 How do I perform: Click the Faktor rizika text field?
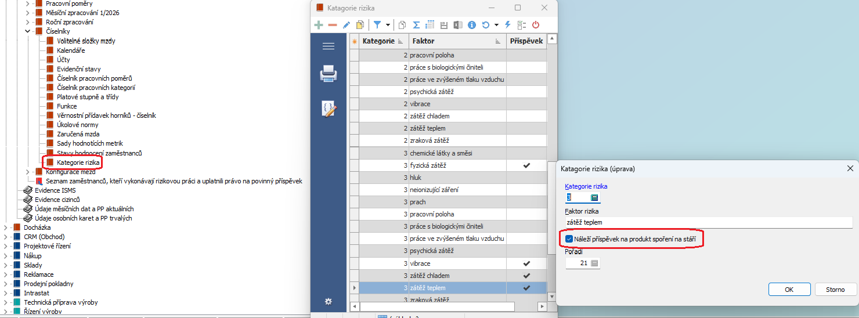pyautogui.click(x=708, y=222)
